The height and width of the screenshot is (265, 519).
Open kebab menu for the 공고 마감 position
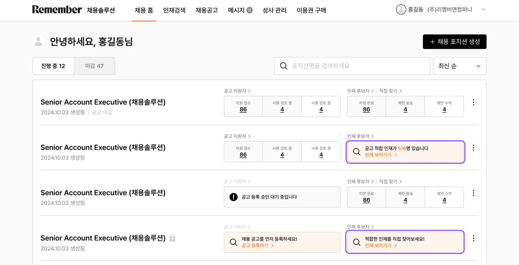click(473, 102)
